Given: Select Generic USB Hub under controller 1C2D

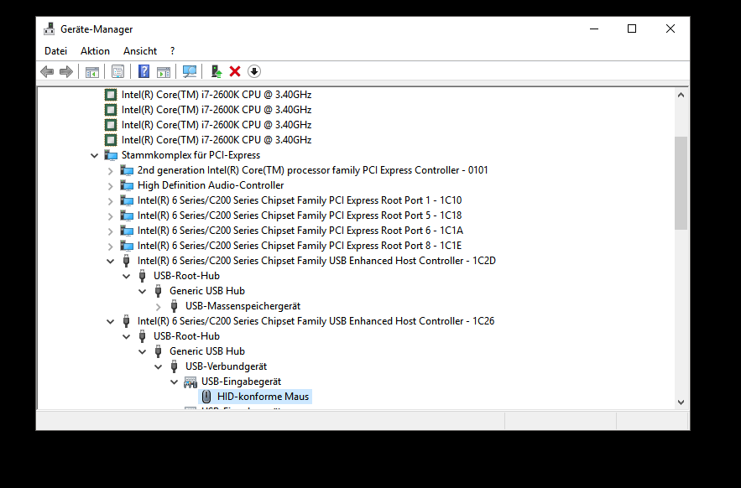Looking at the screenshot, I should coord(207,291).
